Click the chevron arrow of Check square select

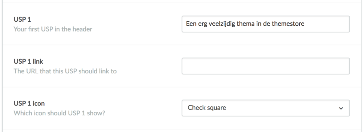(341, 108)
